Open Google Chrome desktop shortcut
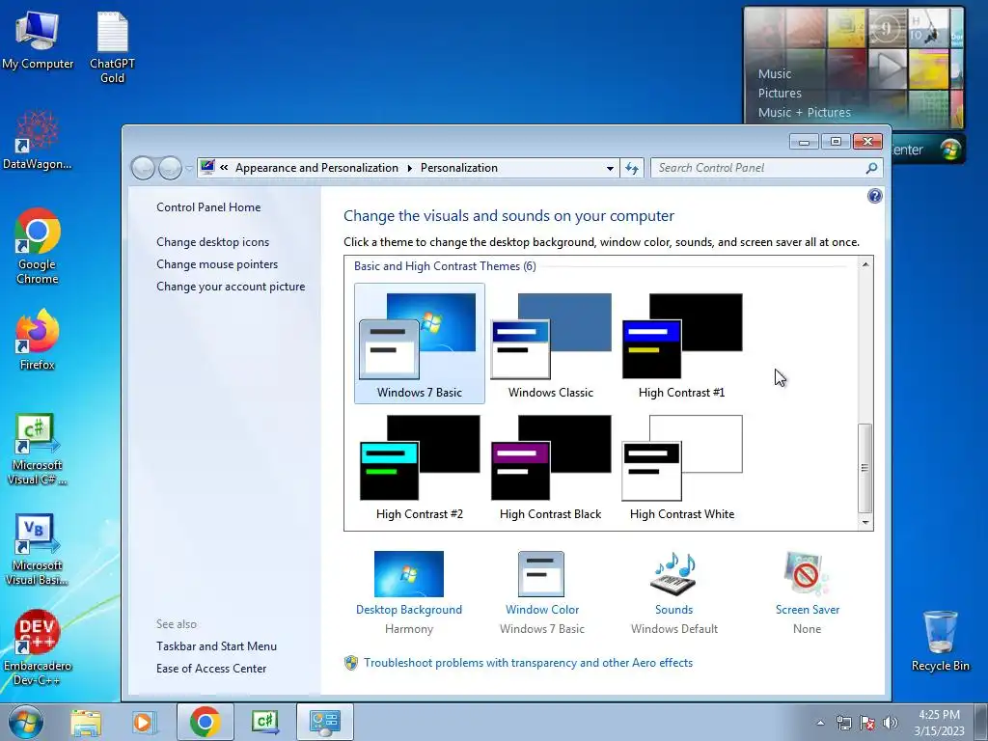Image resolution: width=988 pixels, height=741 pixels. tap(38, 246)
